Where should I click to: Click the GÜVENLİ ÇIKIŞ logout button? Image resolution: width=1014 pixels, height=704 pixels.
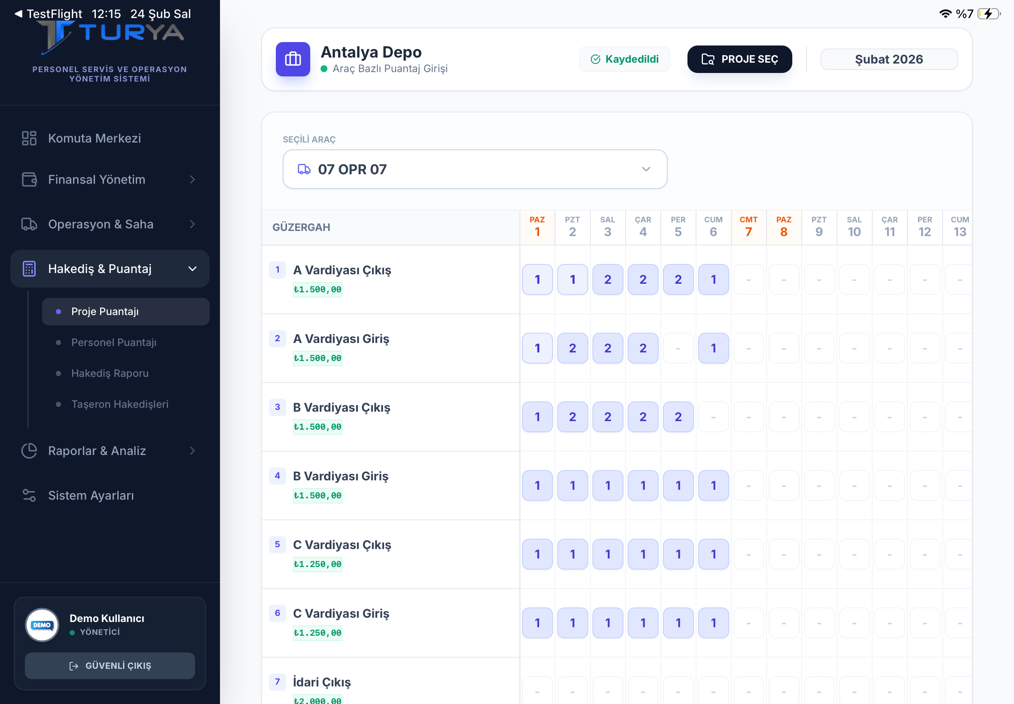click(x=110, y=666)
